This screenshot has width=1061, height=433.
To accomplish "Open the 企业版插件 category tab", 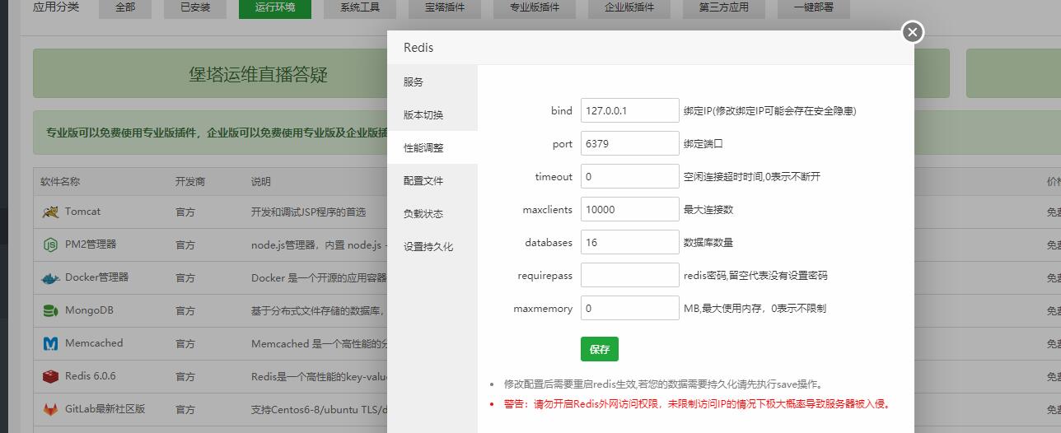I will click(629, 7).
